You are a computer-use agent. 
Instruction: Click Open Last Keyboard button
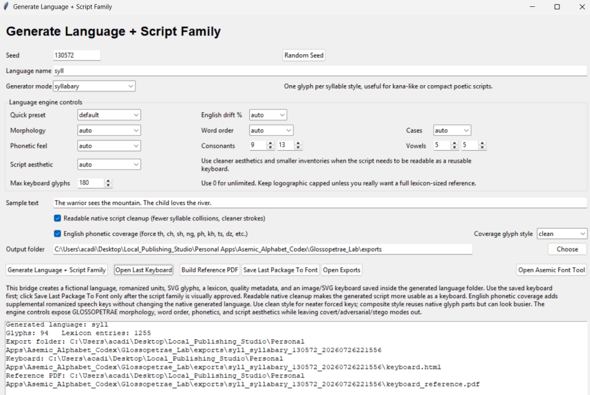[x=144, y=270]
